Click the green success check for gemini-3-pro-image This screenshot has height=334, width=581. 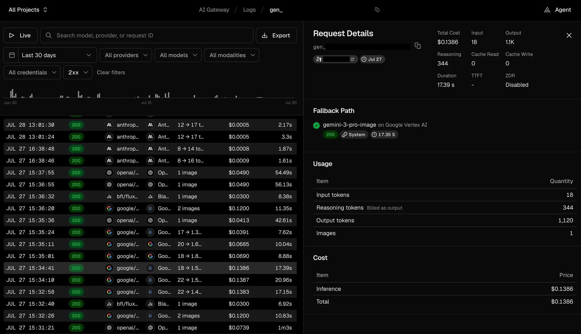point(316,125)
